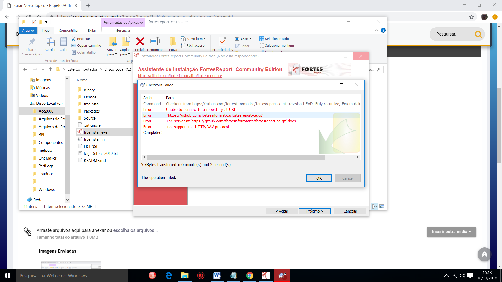
Task: Click horizontal scrollbar in Checkout log
Action: click(x=236, y=157)
